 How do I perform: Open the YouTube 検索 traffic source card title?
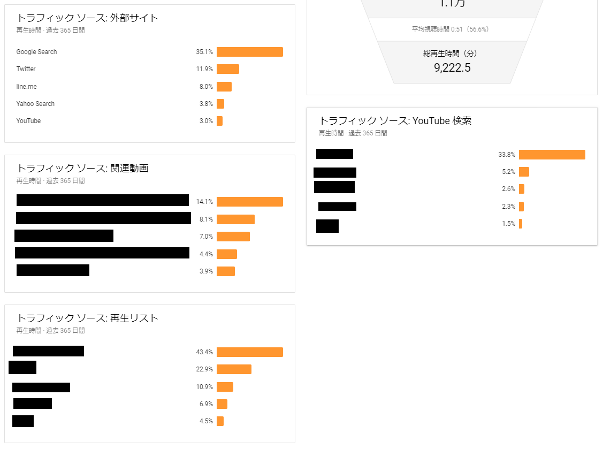pos(395,120)
